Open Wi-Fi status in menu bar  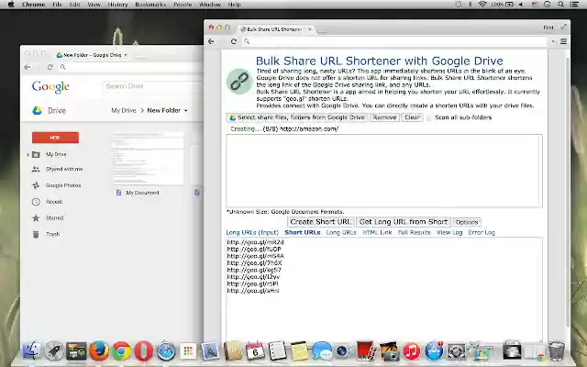482,5
